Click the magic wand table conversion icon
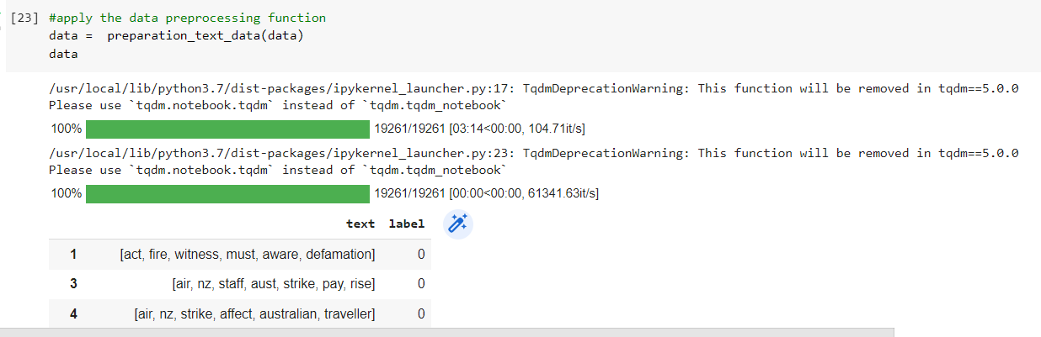The image size is (1041, 337). pyautogui.click(x=459, y=224)
